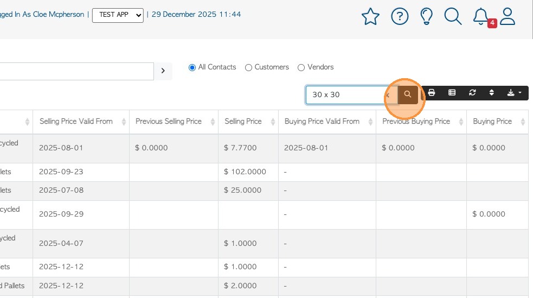This screenshot has height=298, width=533.
Task: Click the print icon in table toolbar
Action: [432, 93]
